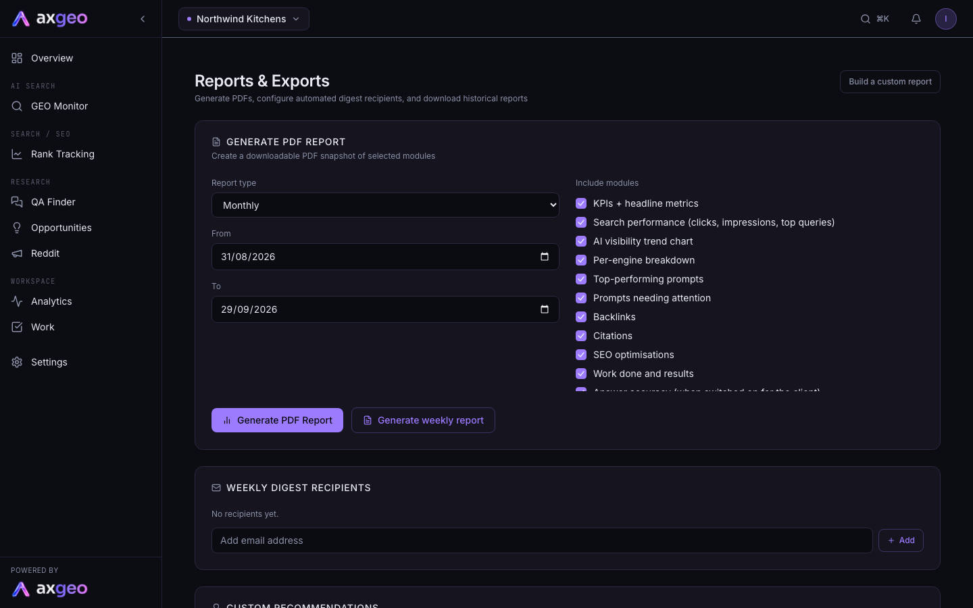Screen dimensions: 973x608
Task: Open search with the magnifier icon
Action: (866, 19)
